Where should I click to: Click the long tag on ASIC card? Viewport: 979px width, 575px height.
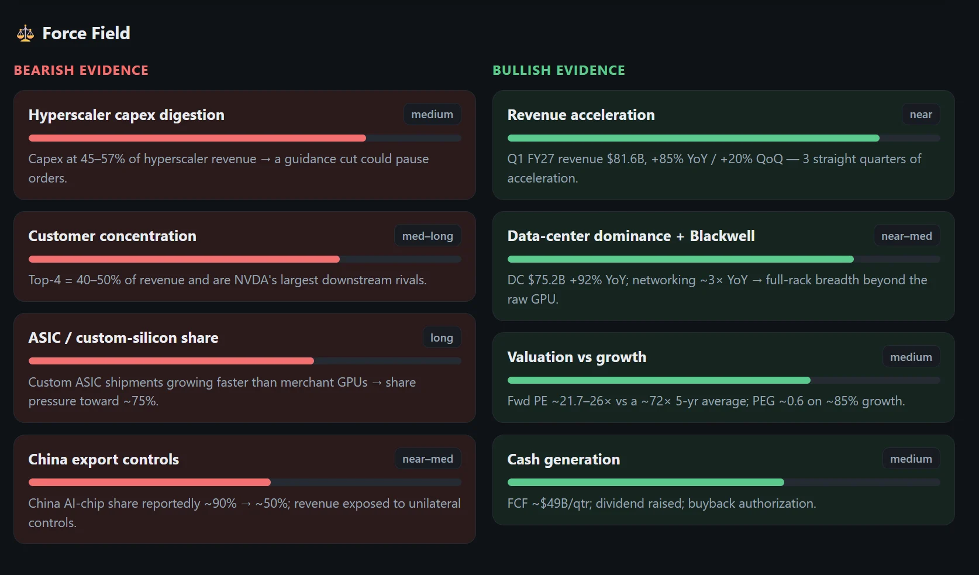point(442,338)
